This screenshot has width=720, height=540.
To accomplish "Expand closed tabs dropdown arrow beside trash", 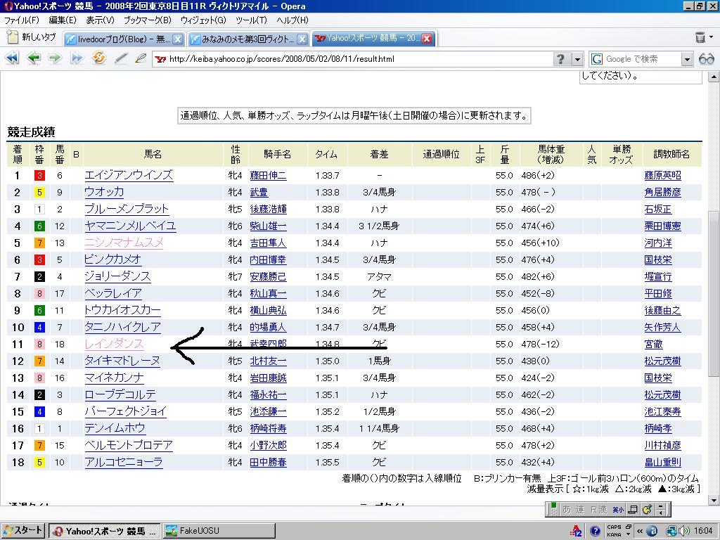I will click(x=712, y=37).
